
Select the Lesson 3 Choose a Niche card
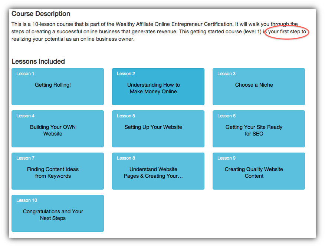pos(259,87)
